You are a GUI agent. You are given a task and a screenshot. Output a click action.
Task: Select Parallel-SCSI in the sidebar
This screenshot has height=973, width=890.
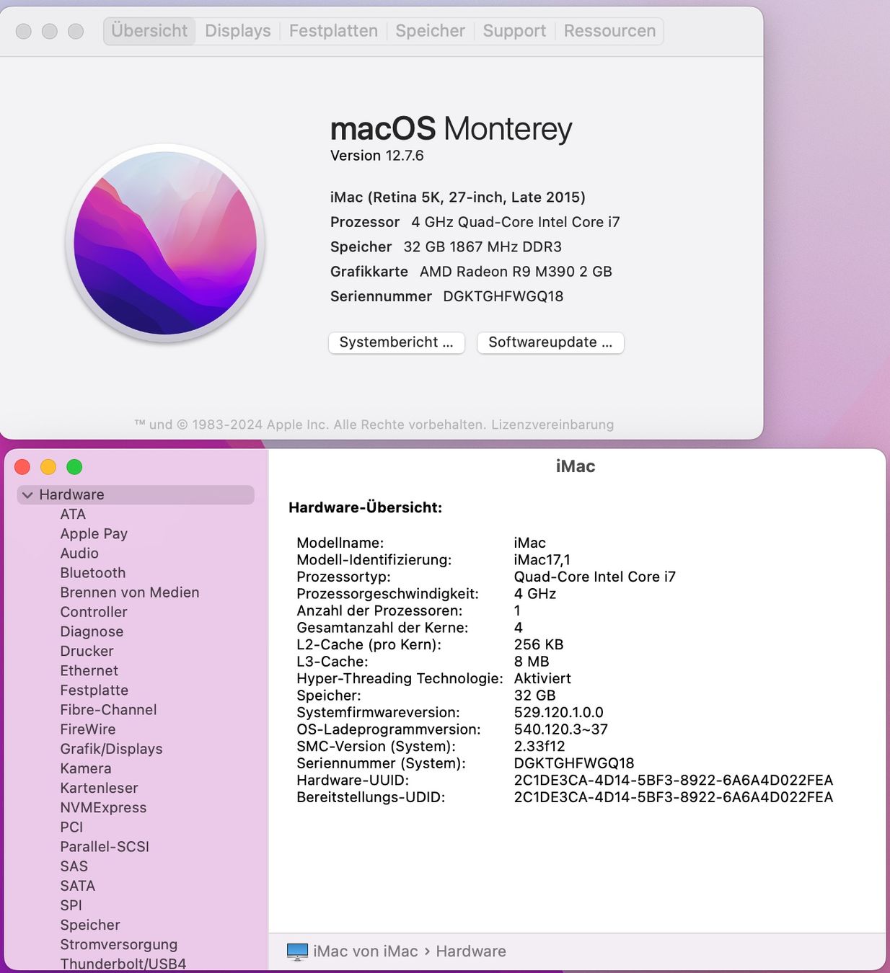105,846
